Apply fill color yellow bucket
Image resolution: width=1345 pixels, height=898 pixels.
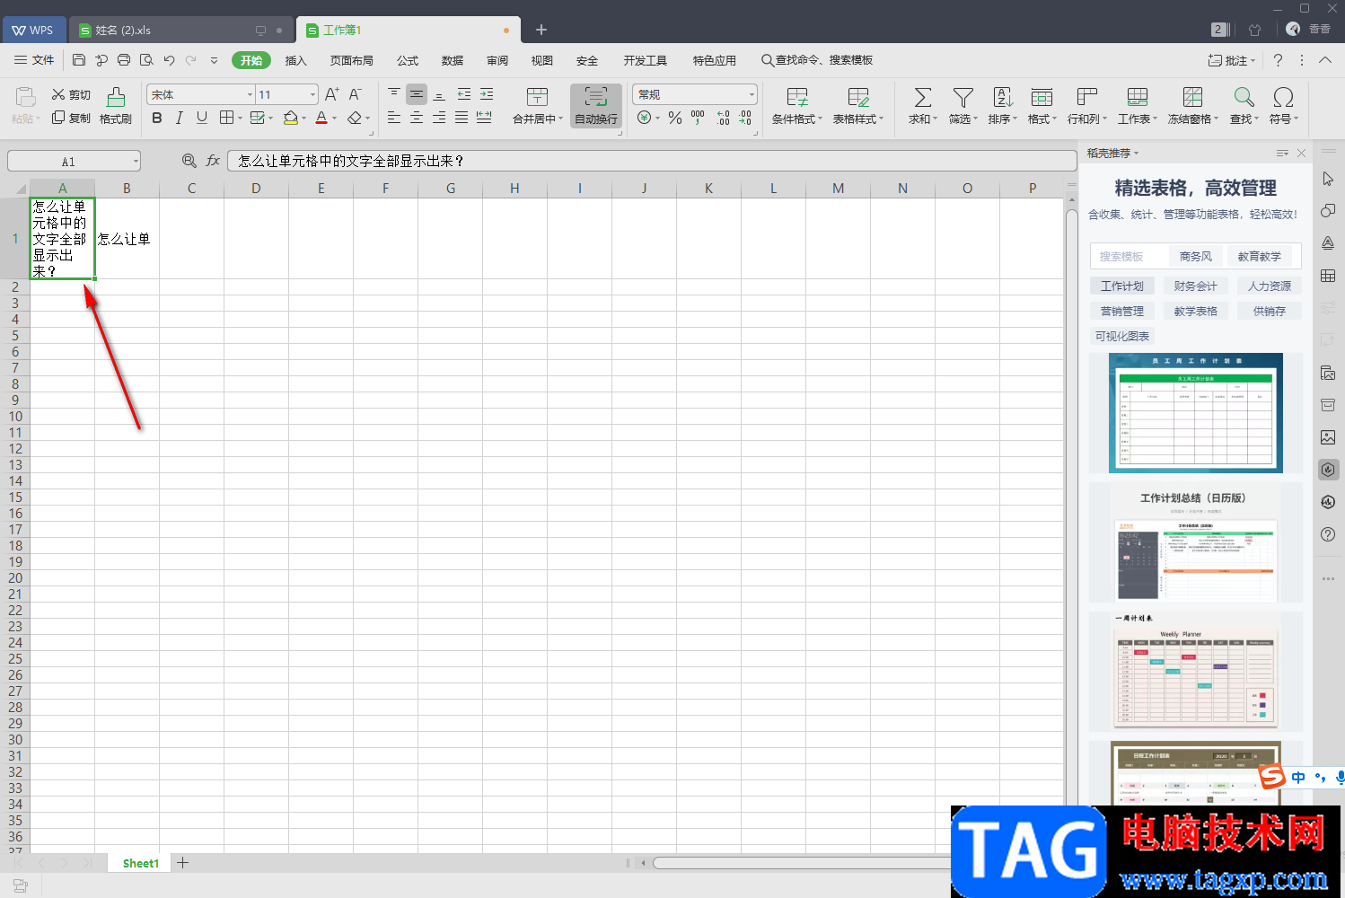tap(290, 118)
